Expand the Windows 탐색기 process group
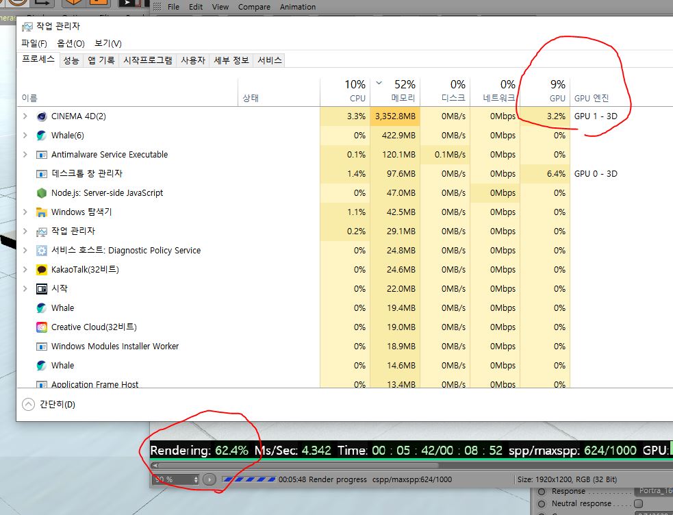The width and height of the screenshot is (673, 515). (x=25, y=212)
